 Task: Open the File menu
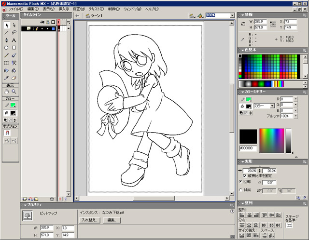point(16,9)
